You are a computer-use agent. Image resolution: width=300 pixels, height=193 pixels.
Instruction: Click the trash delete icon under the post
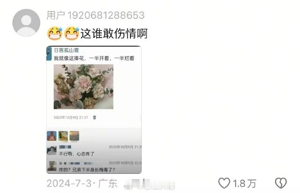point(94,117)
